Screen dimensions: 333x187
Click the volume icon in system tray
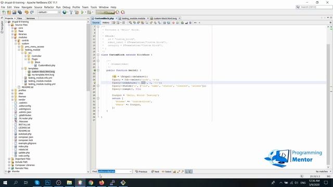(297, 182)
